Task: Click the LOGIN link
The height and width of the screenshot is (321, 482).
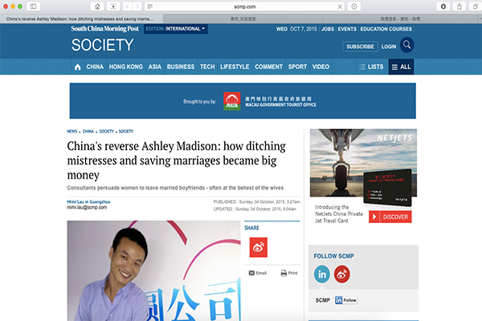Action: 389,47
